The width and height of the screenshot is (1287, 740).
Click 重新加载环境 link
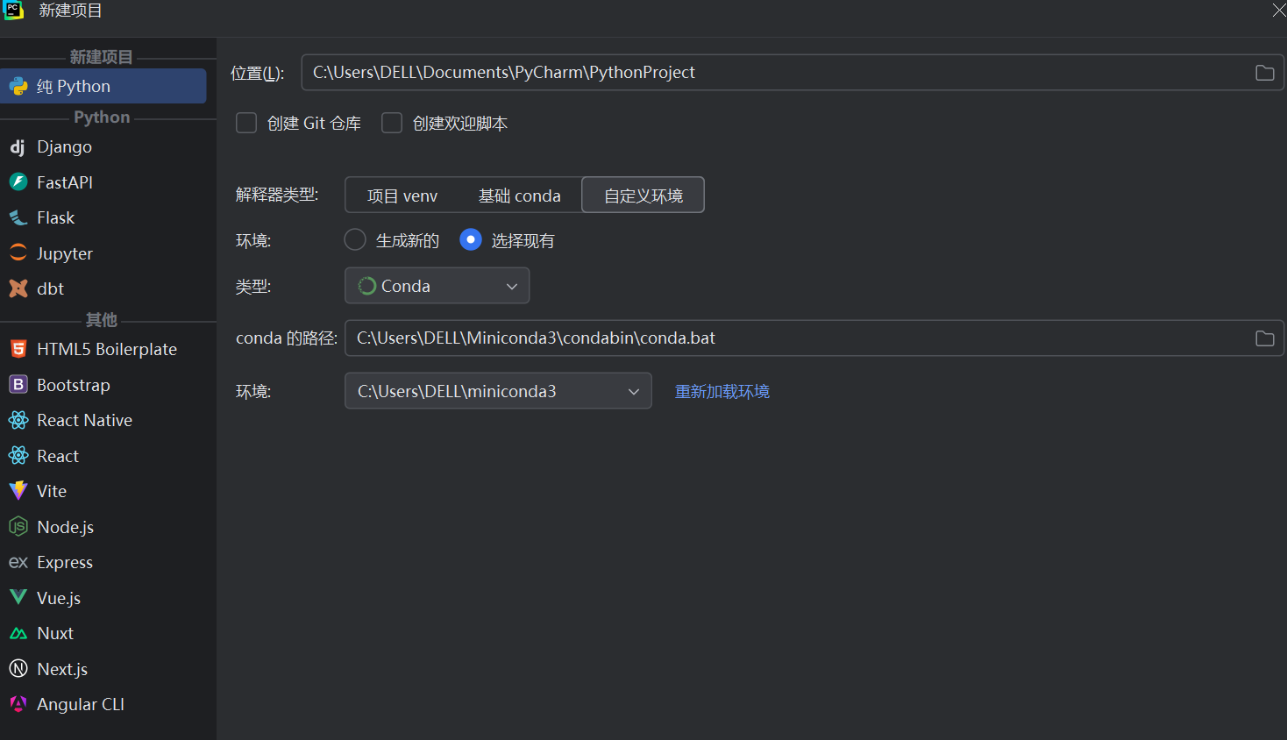(x=722, y=391)
